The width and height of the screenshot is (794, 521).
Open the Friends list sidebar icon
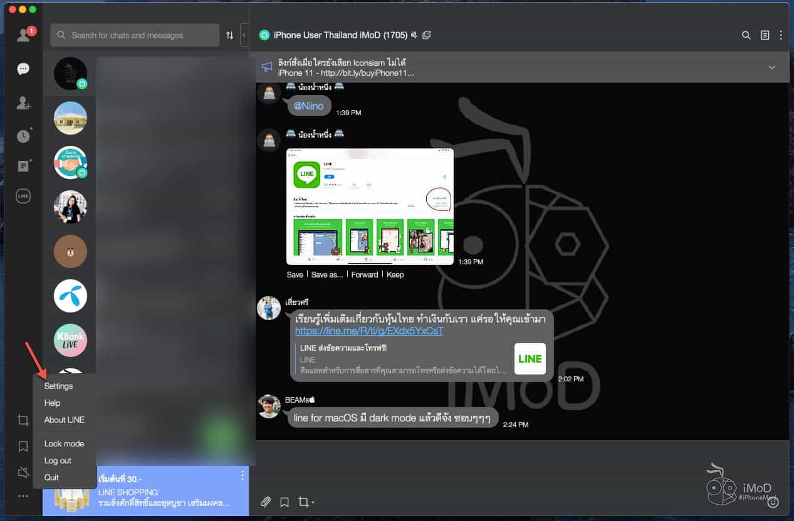pos(23,35)
